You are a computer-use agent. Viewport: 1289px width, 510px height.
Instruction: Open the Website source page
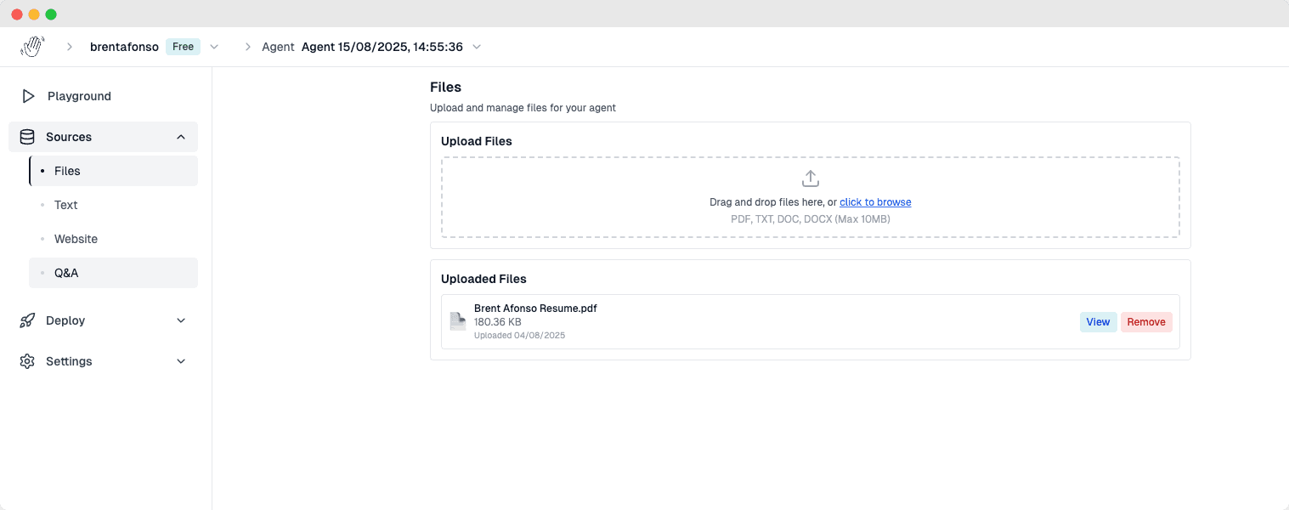76,239
